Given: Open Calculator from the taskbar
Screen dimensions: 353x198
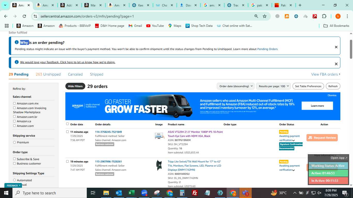Looking at the screenshot, I should click(x=182, y=193).
